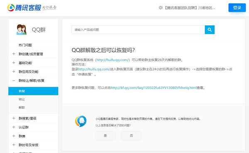Open the 腾讯客服团队招聘 announcement text

point(189,8)
